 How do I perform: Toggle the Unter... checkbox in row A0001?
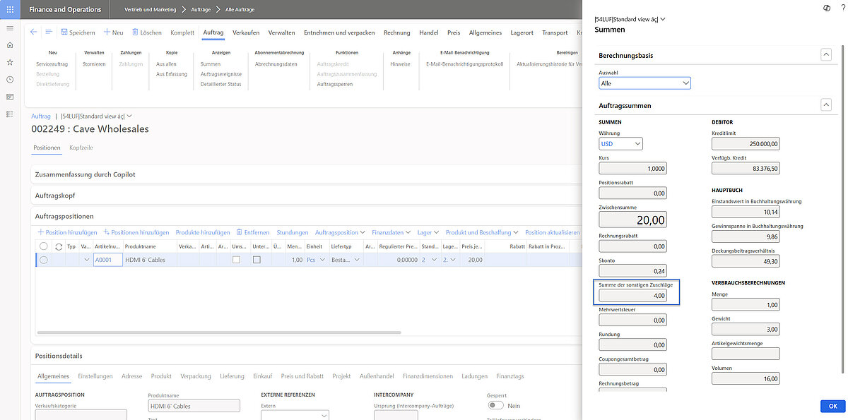pyautogui.click(x=257, y=260)
